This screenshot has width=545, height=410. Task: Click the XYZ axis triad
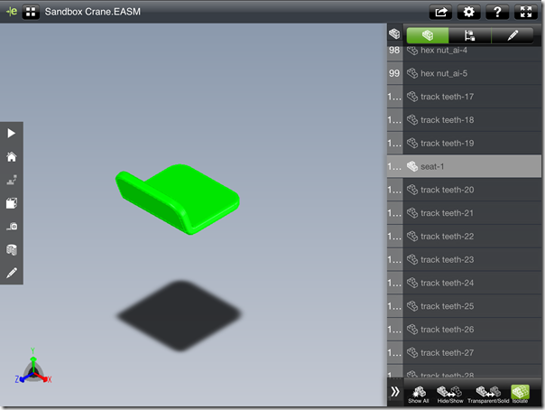point(33,368)
